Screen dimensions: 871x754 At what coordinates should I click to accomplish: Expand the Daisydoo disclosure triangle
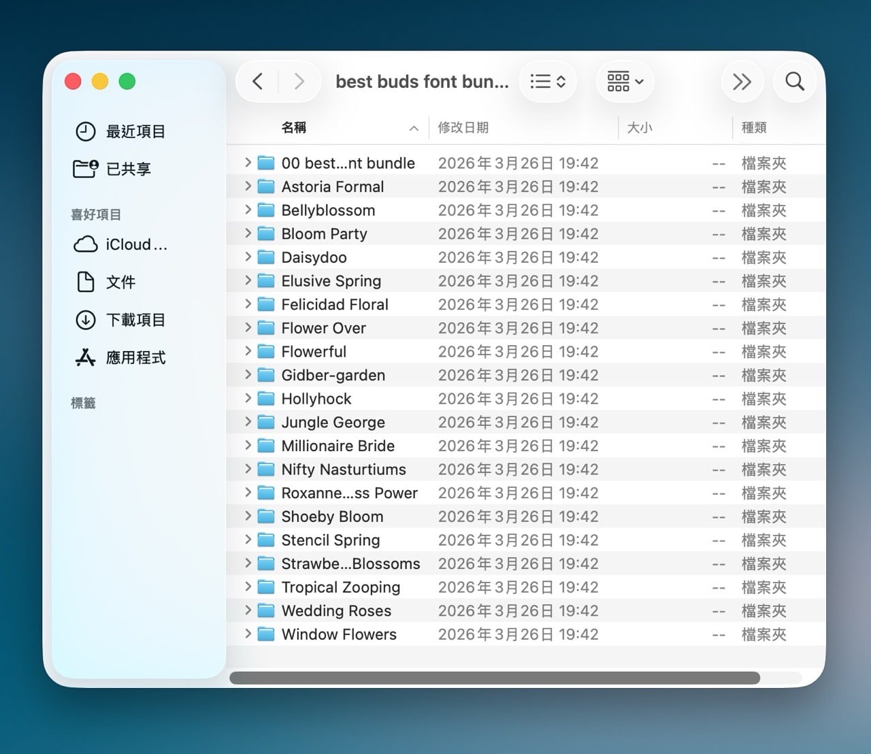coord(248,257)
